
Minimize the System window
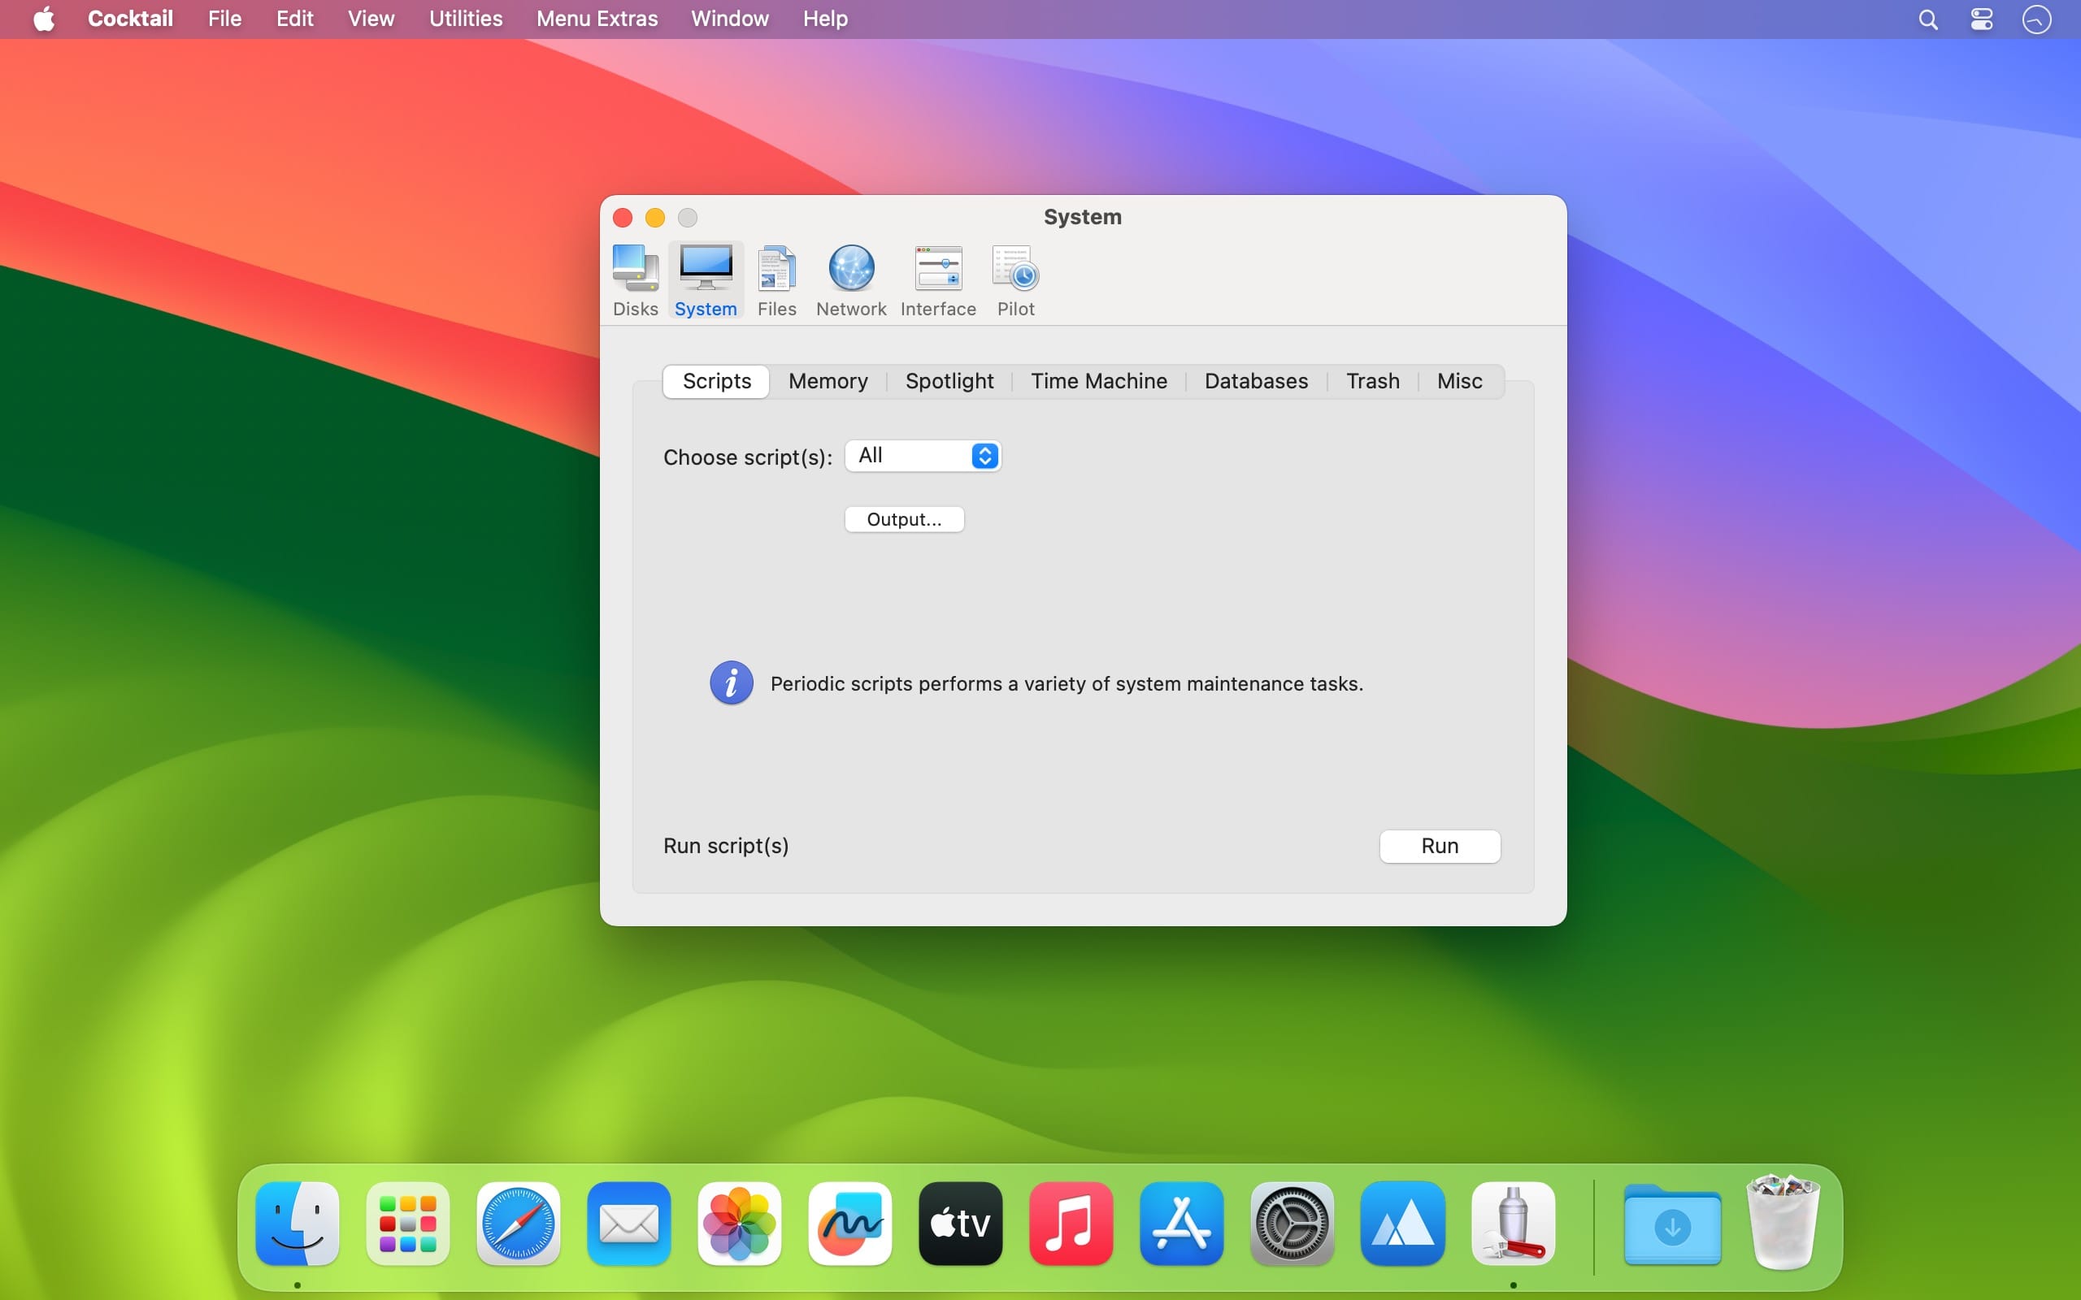[x=655, y=218]
